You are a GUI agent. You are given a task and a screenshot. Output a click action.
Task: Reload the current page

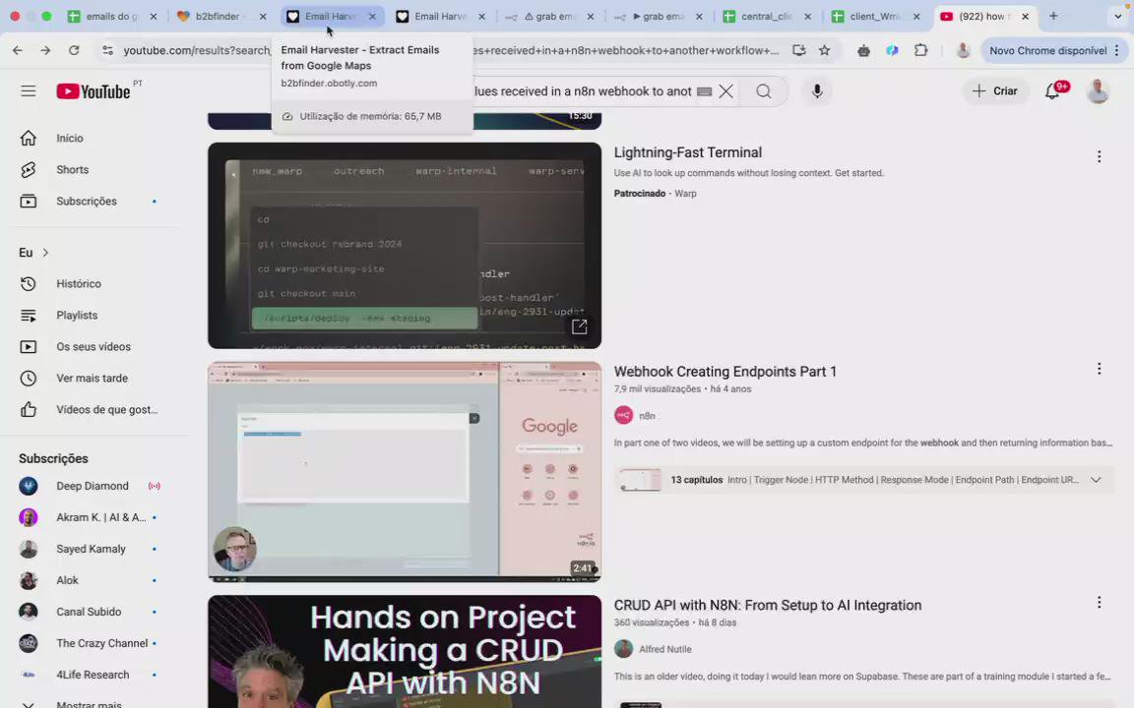pyautogui.click(x=74, y=50)
